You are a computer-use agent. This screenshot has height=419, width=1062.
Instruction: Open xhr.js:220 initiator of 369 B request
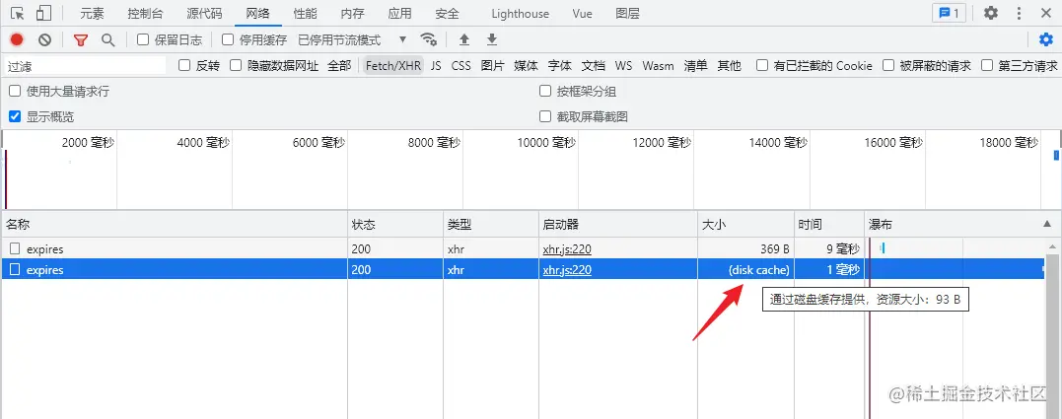click(x=567, y=249)
